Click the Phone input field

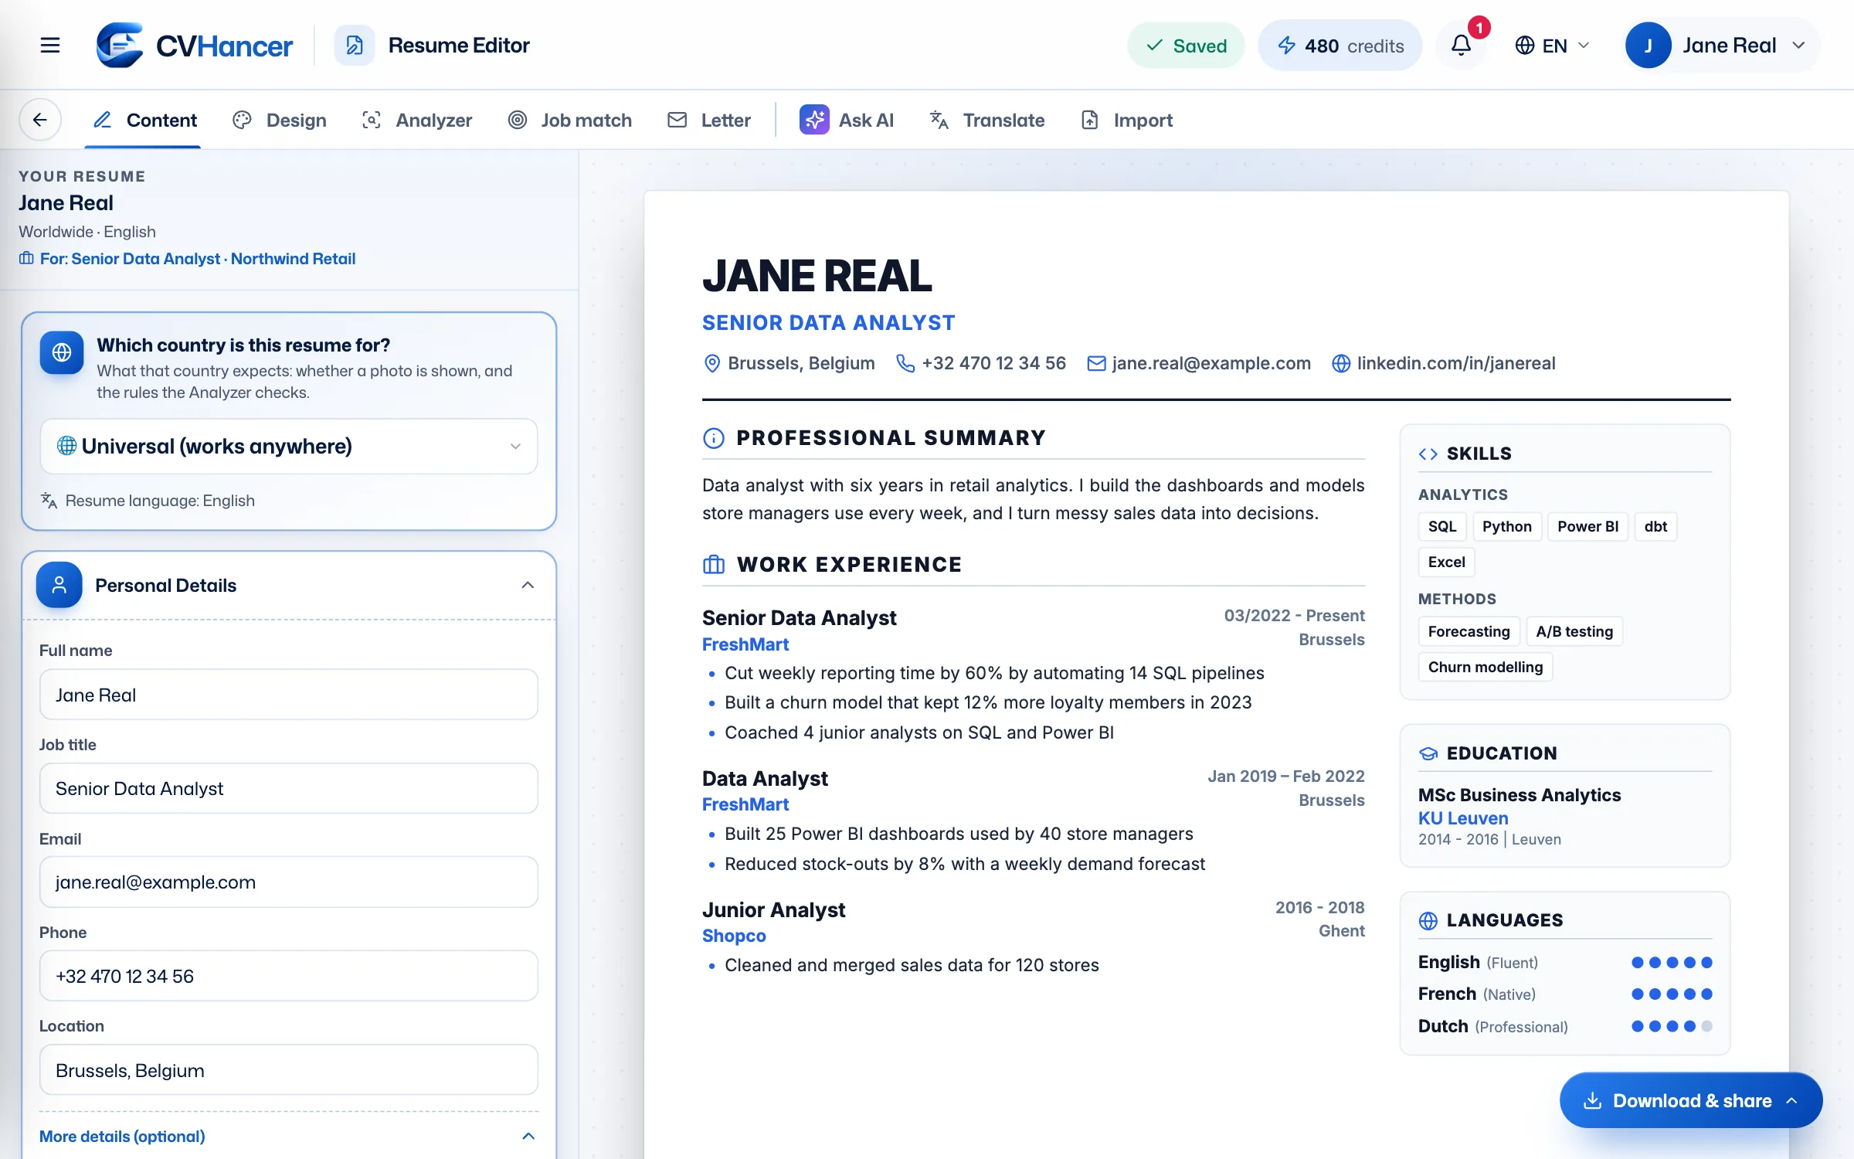tap(289, 976)
